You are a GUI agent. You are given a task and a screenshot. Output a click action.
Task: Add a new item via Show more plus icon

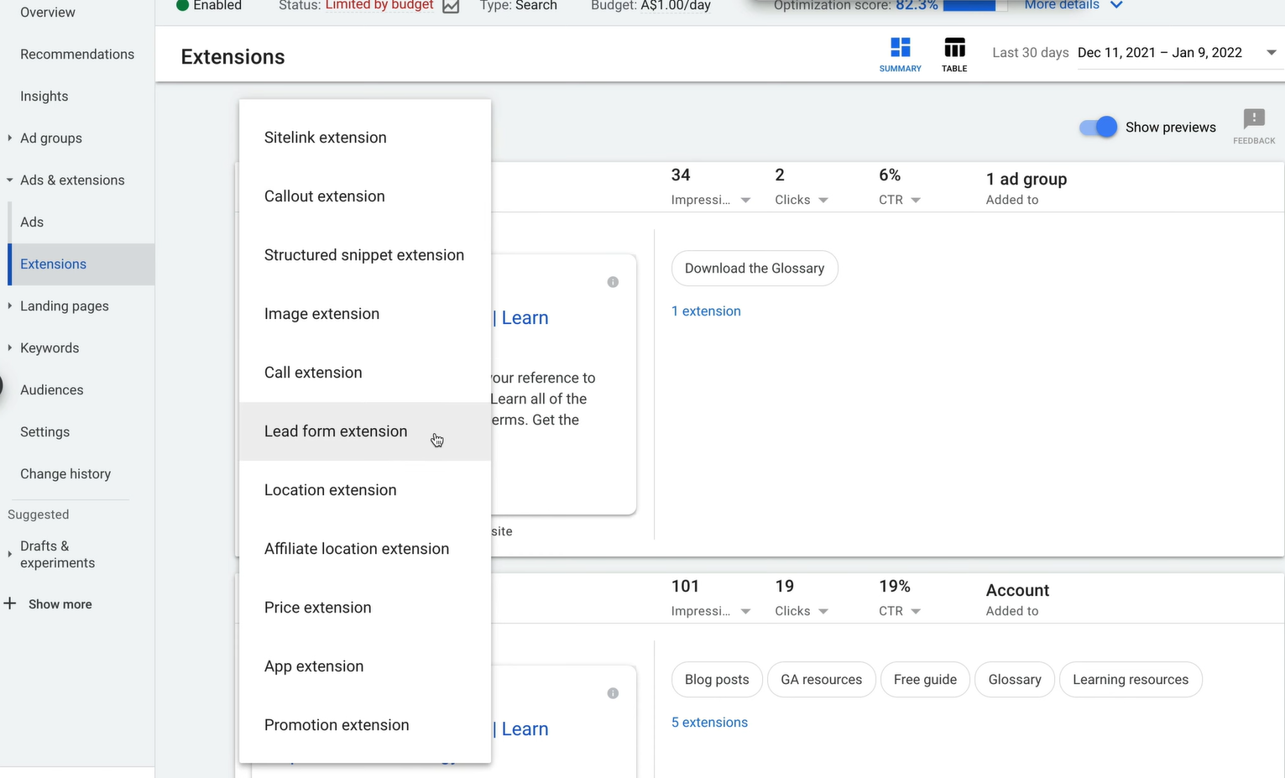[x=9, y=603]
